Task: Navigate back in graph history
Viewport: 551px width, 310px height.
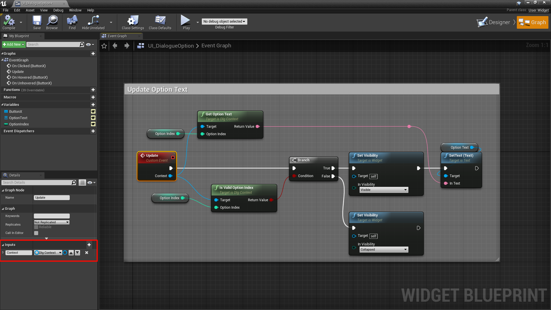Action: tap(115, 46)
